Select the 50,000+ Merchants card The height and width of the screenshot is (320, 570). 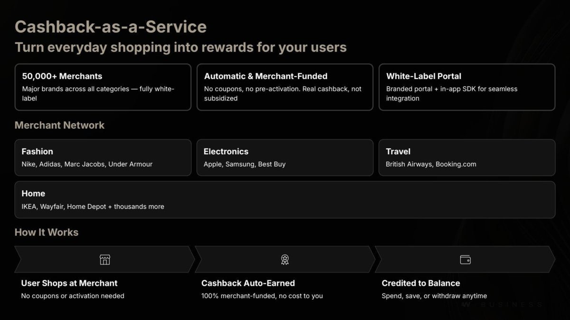pos(103,87)
